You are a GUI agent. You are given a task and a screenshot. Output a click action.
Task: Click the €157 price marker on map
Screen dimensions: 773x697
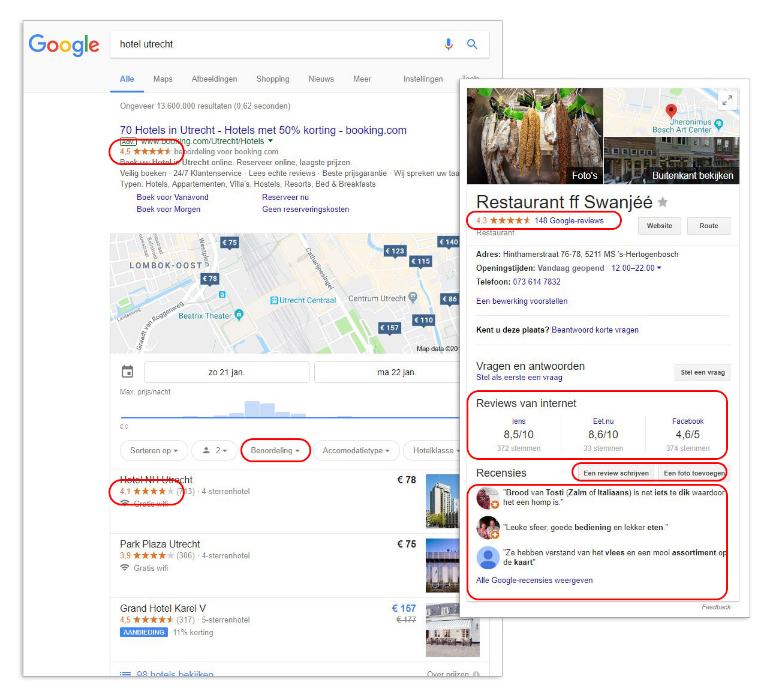390,328
